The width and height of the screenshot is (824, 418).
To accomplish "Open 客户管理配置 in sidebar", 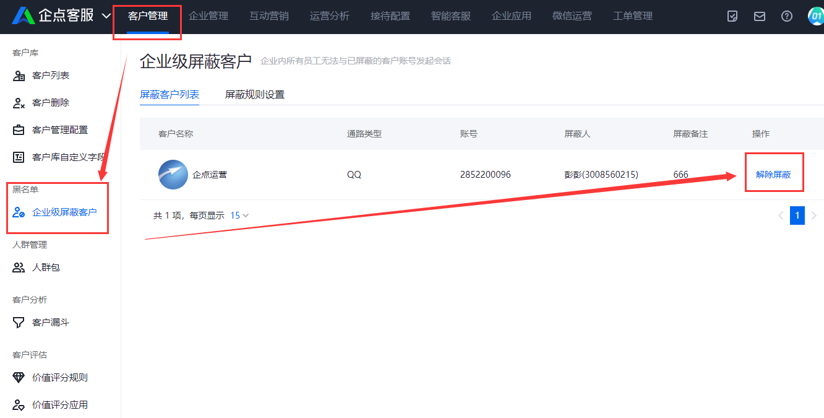I will pos(60,130).
